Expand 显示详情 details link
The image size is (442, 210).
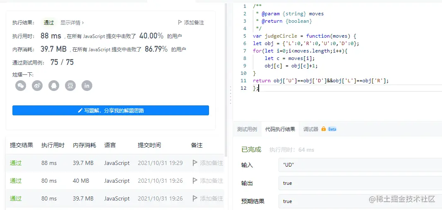(72, 22)
